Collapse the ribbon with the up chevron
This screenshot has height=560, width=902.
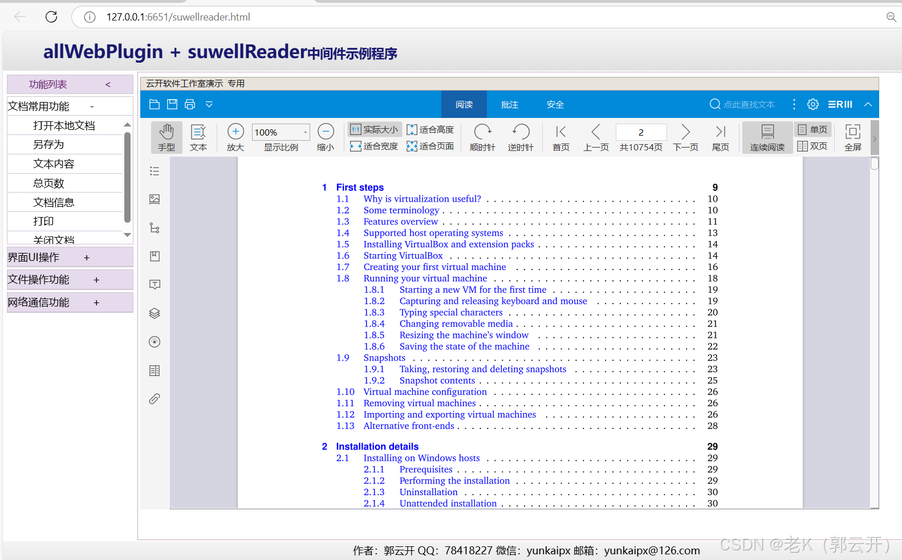click(868, 104)
